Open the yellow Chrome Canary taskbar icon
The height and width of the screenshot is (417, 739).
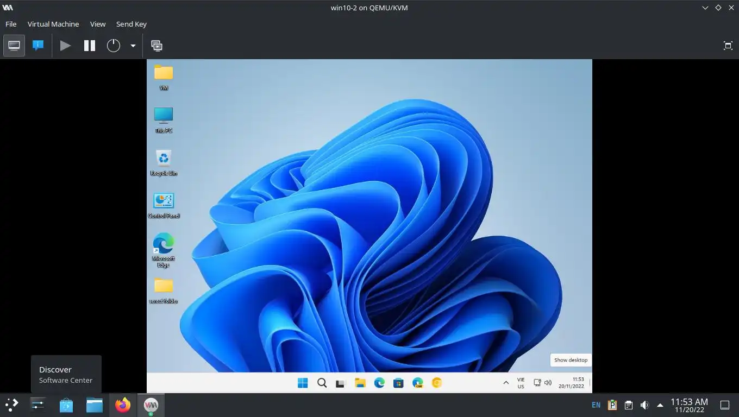(x=437, y=383)
